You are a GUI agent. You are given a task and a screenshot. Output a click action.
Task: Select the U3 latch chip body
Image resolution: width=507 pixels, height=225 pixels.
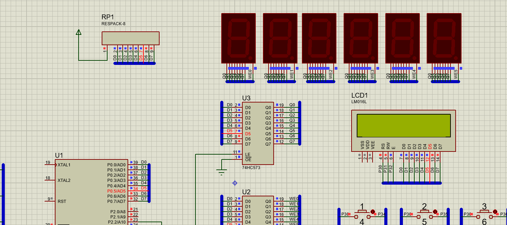pyautogui.click(x=258, y=133)
